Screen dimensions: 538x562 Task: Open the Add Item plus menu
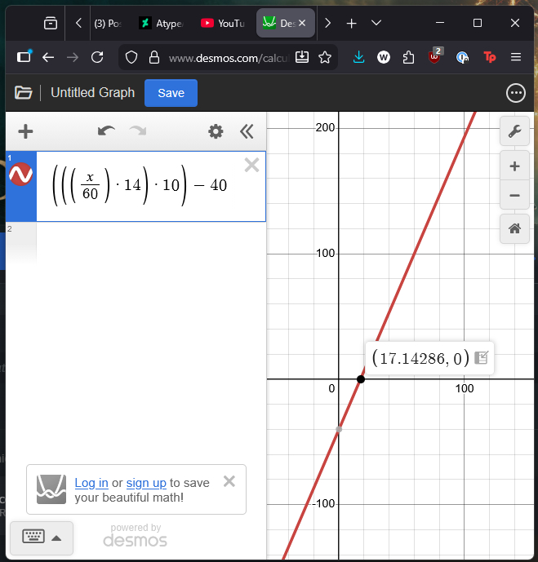click(25, 131)
